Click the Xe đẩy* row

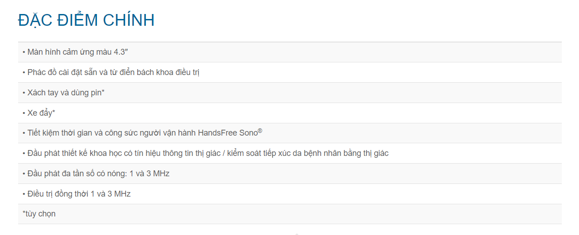coord(290,113)
